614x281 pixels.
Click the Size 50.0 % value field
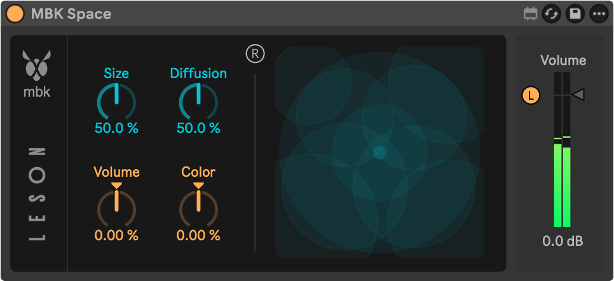pyautogui.click(x=116, y=128)
